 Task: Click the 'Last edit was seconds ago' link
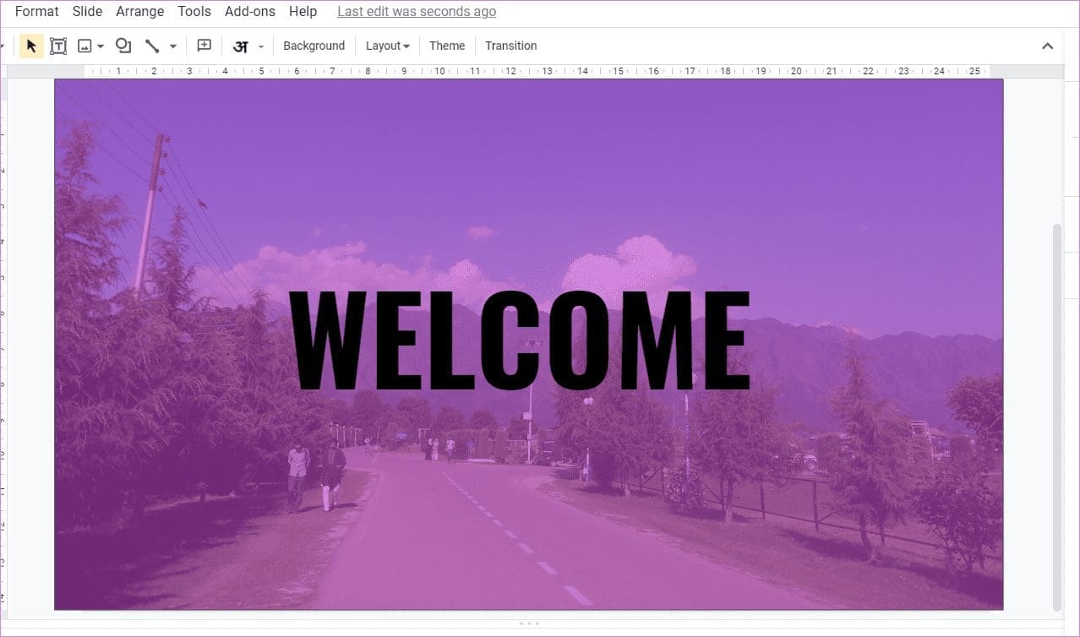[x=417, y=12]
